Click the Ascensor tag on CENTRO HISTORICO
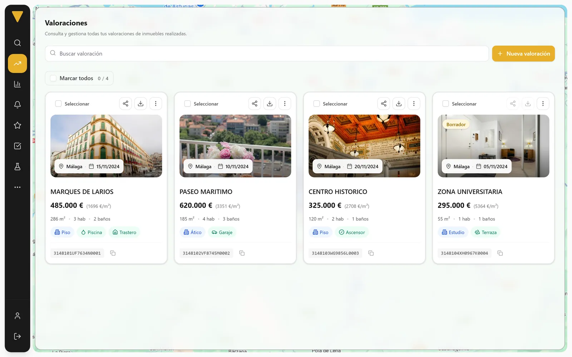The width and height of the screenshot is (572, 357). point(352,232)
